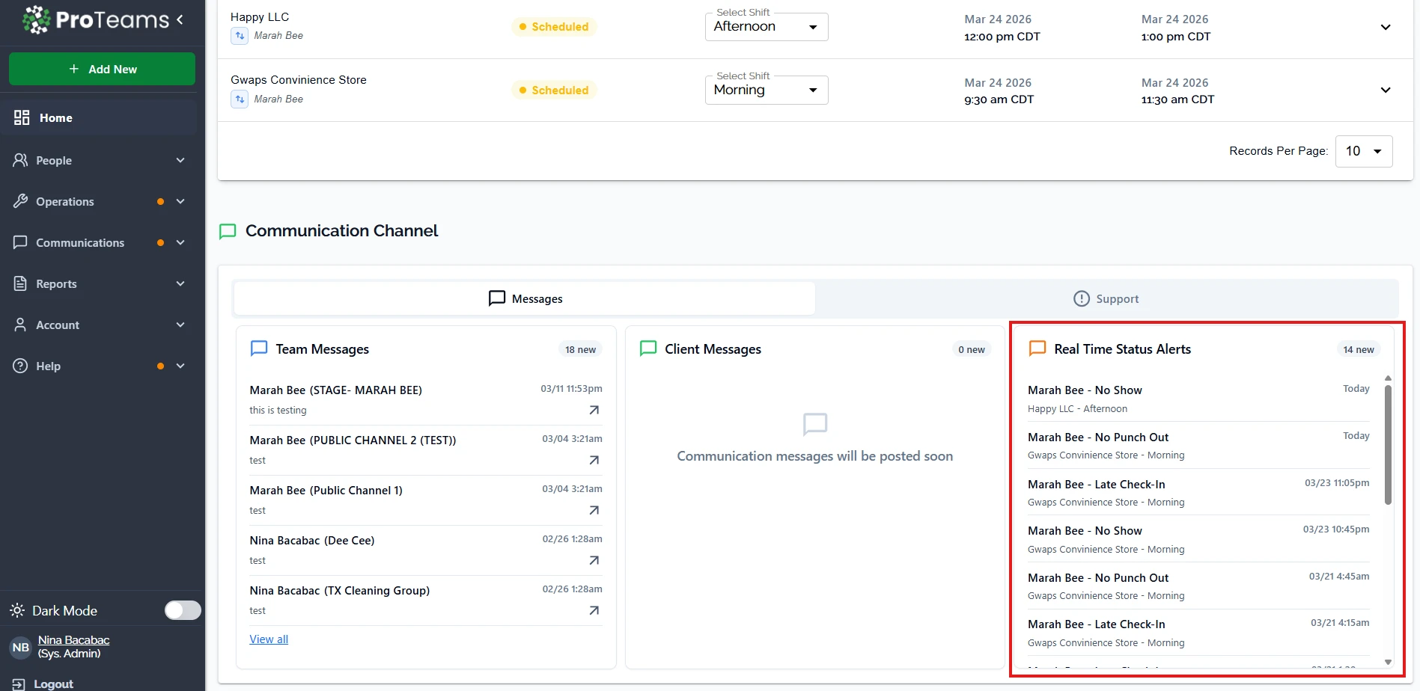Click swap icon under Gwaps Convinience Store
This screenshot has width=1420, height=691.
(x=240, y=99)
